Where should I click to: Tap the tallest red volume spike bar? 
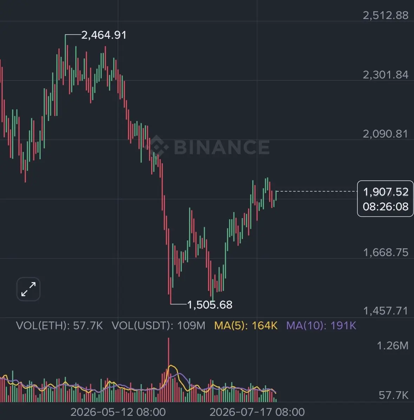[x=169, y=370]
